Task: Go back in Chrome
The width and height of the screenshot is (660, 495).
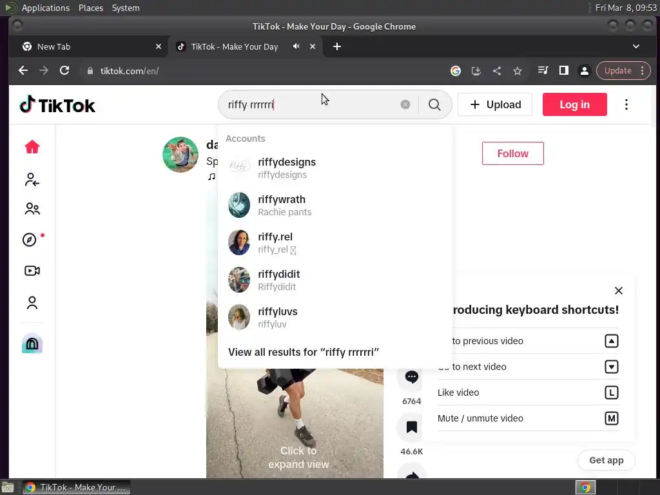Action: (23, 71)
